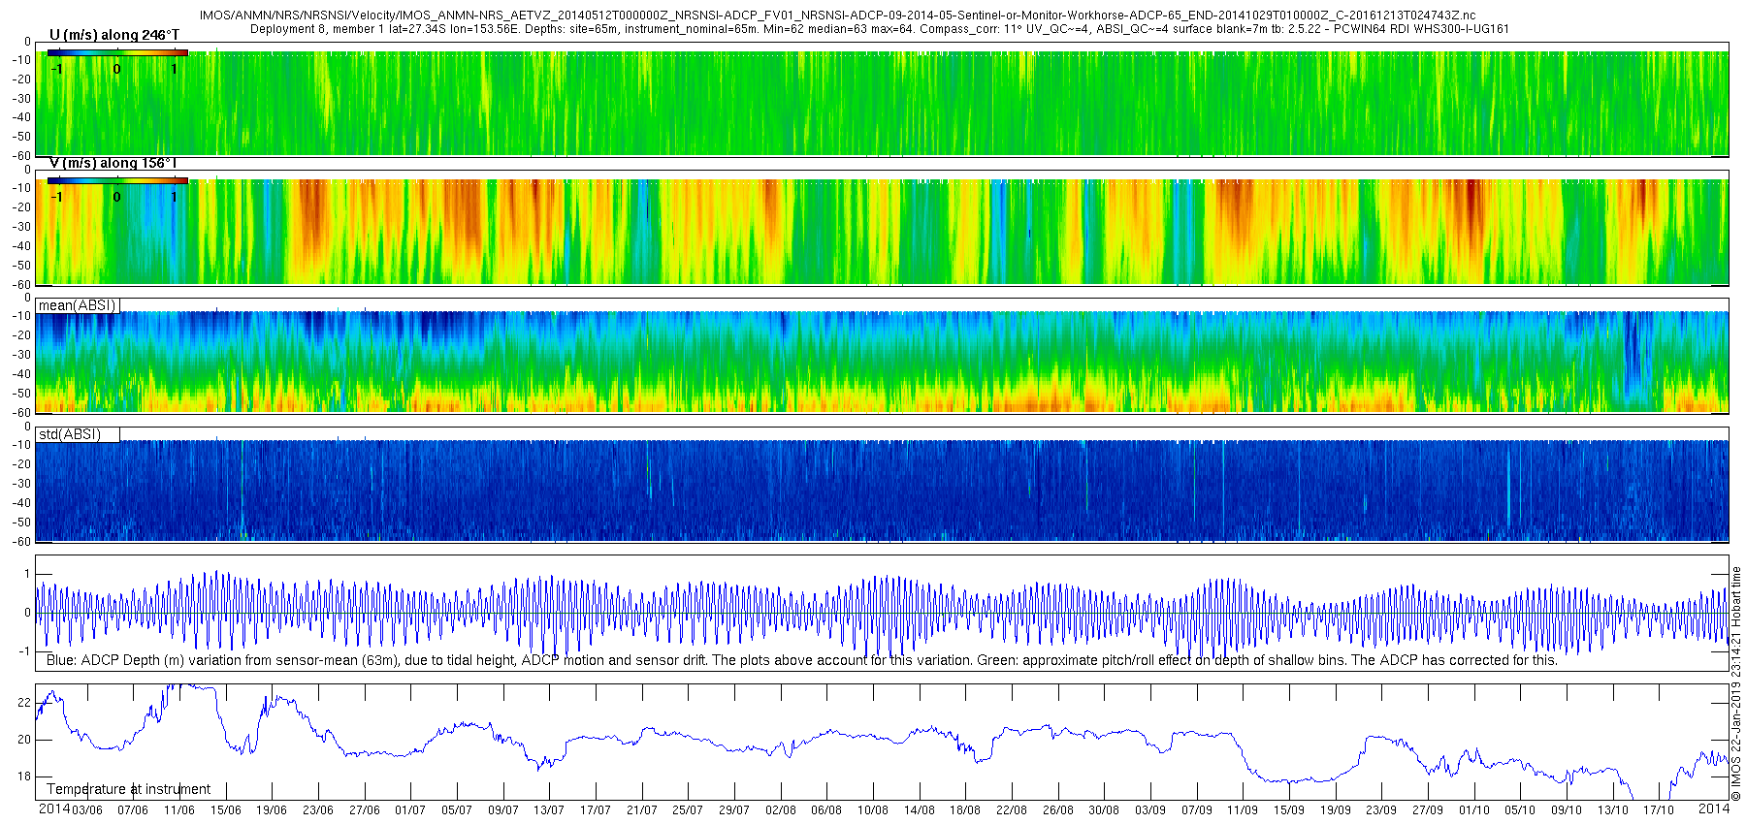The width and height of the screenshot is (1746, 824).
Task: Select the 15/06 date tick label
Action: tap(226, 810)
